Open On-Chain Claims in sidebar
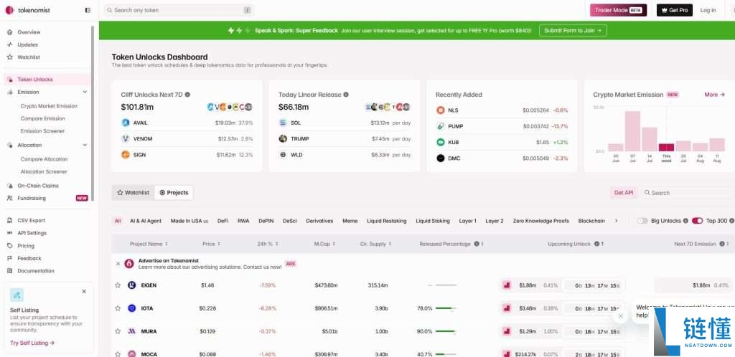This screenshot has width=735, height=357. tap(38, 186)
